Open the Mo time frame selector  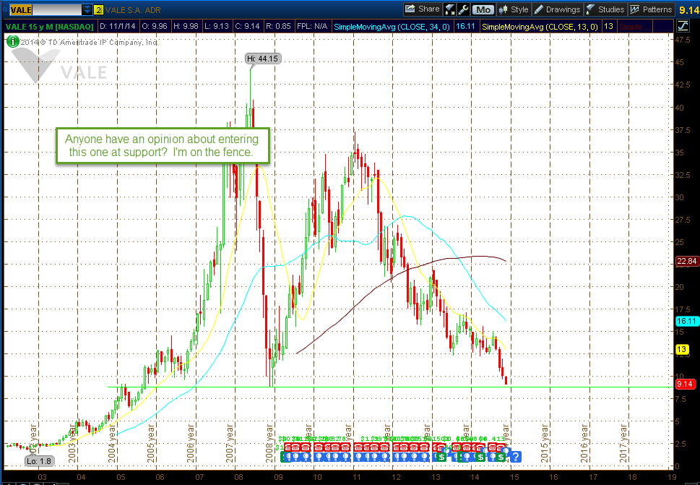[x=483, y=9]
